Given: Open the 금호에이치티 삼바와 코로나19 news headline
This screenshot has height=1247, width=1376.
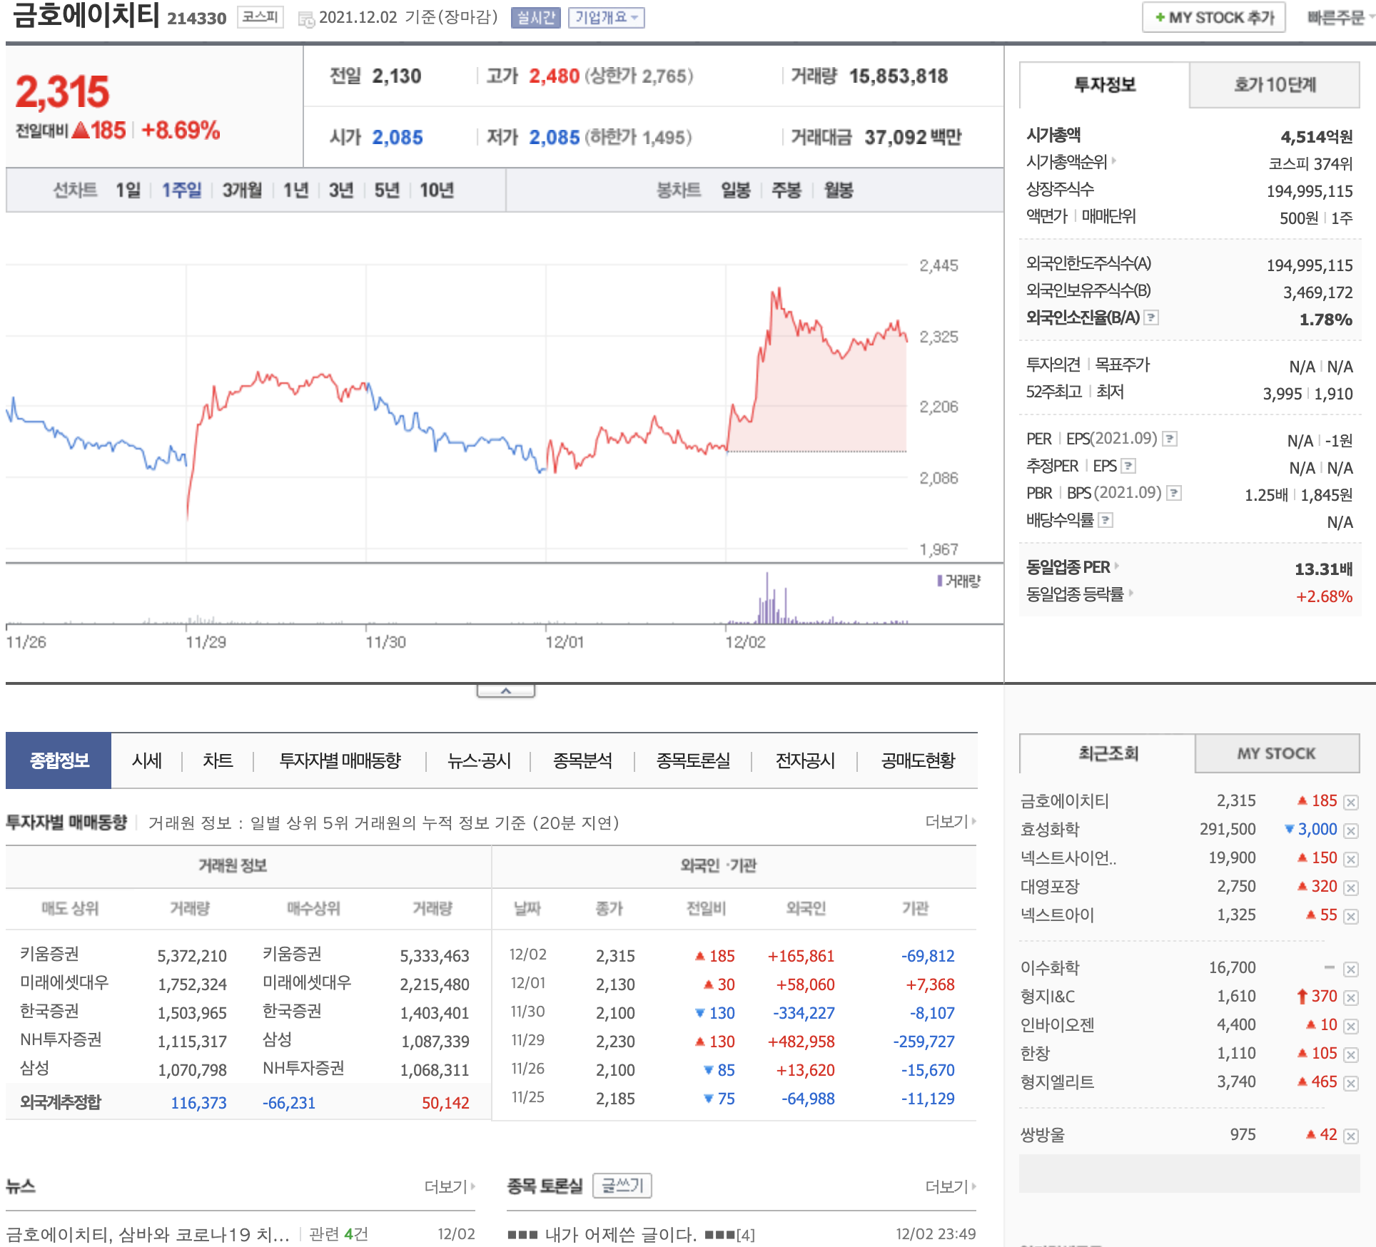Looking at the screenshot, I should click(x=148, y=1234).
